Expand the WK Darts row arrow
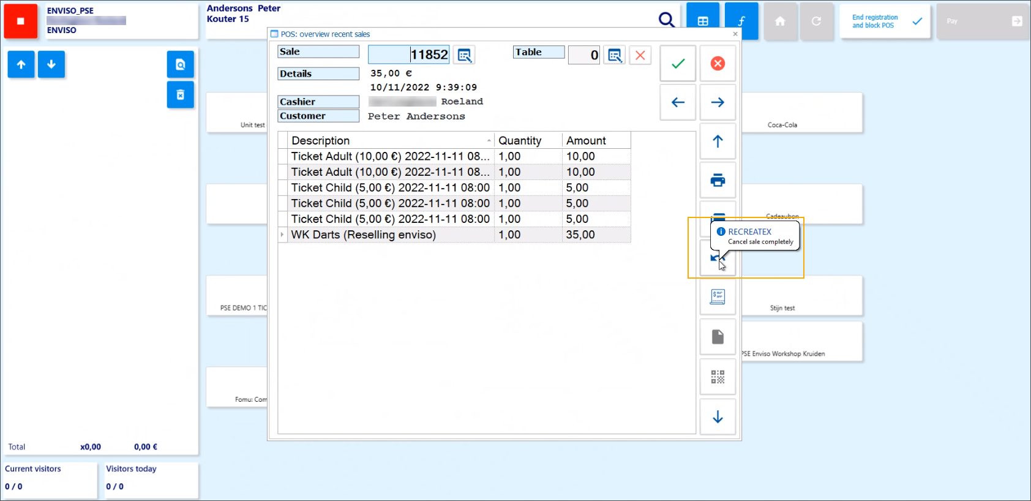Image resolution: width=1031 pixels, height=501 pixels. [282, 235]
